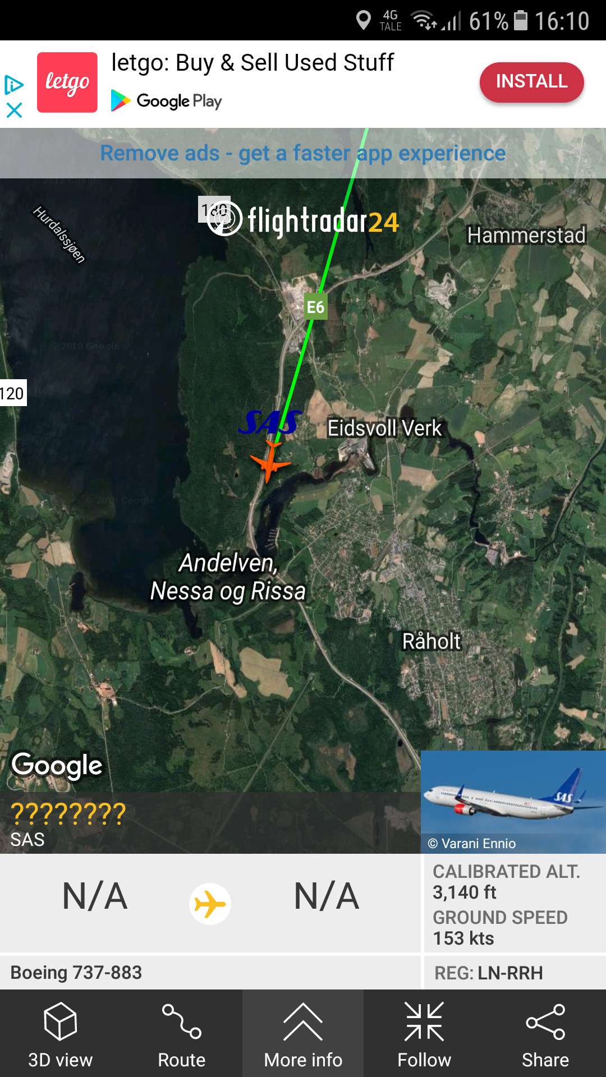
Task: Tap the Eidsvoll Verk map label
Action: click(385, 428)
